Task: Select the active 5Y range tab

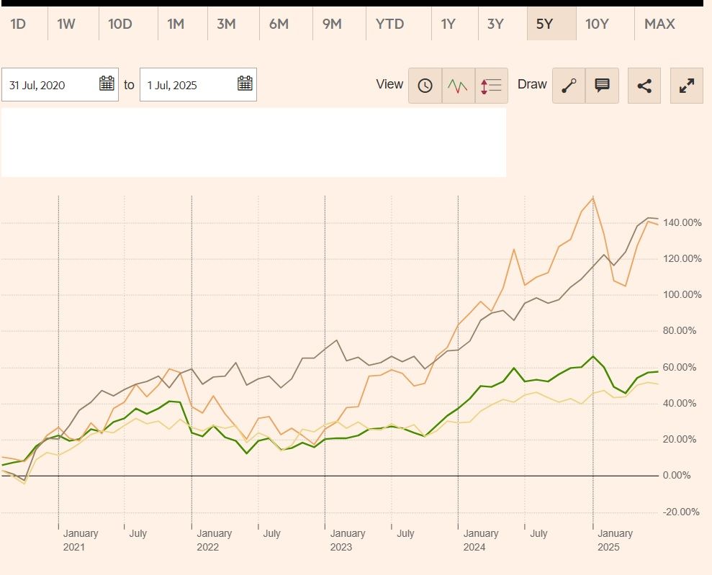Action: click(544, 24)
